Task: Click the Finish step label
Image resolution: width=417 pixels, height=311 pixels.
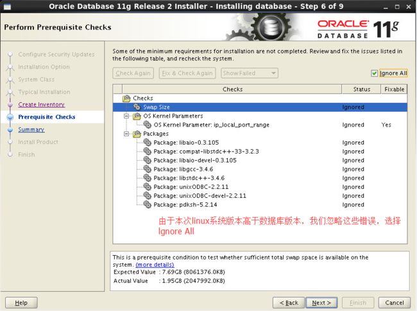Action: tap(26, 155)
